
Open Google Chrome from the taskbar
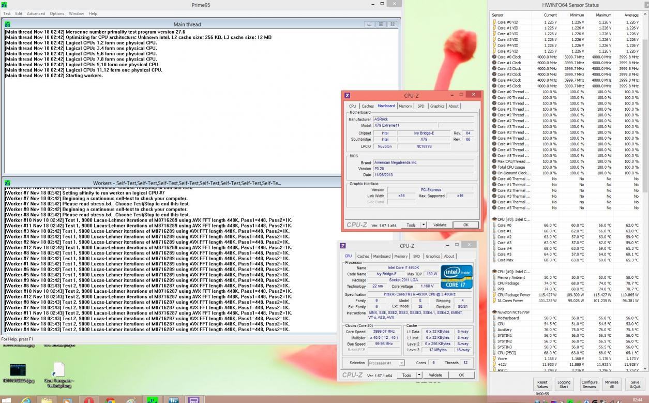coord(110,400)
